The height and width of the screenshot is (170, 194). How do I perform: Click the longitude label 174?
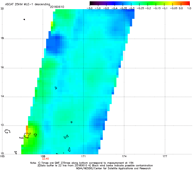coord(124,156)
